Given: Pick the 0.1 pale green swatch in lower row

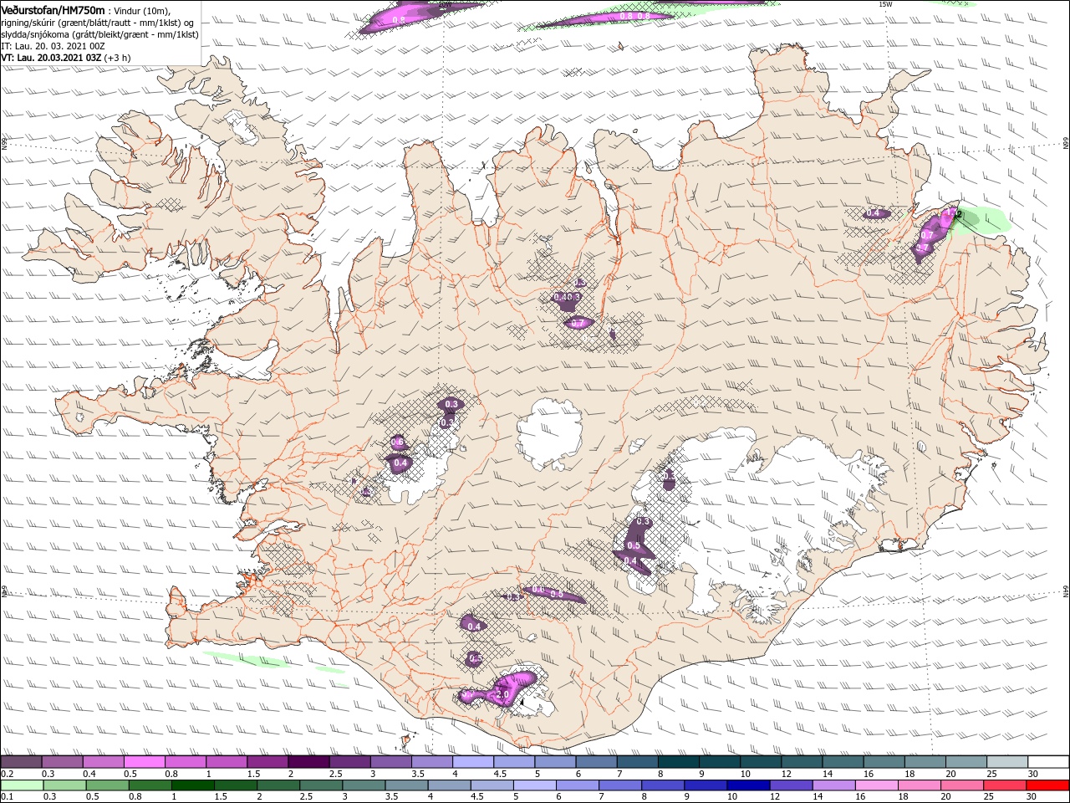Looking at the screenshot, I should (x=21, y=785).
